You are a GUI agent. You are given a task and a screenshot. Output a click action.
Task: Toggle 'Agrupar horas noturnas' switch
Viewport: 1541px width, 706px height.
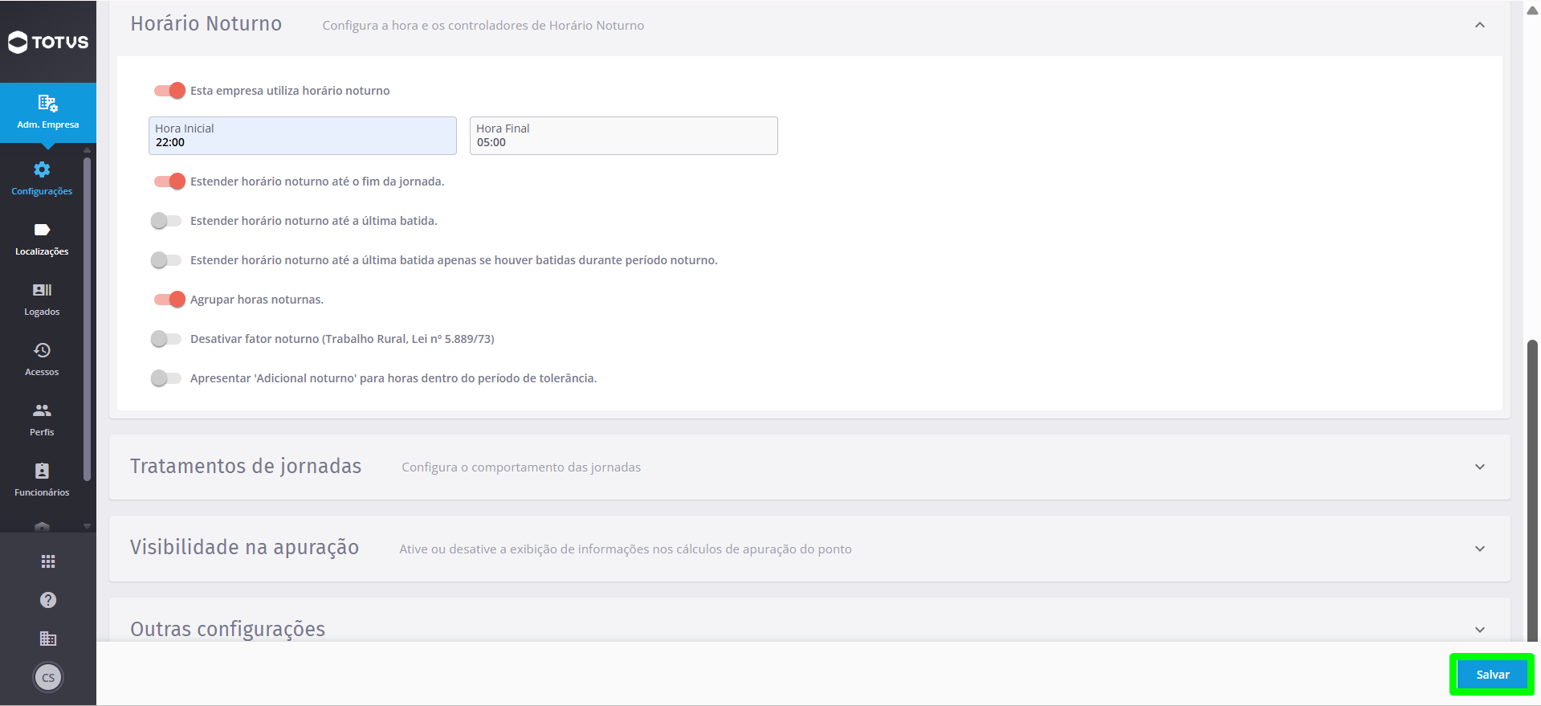tap(169, 300)
